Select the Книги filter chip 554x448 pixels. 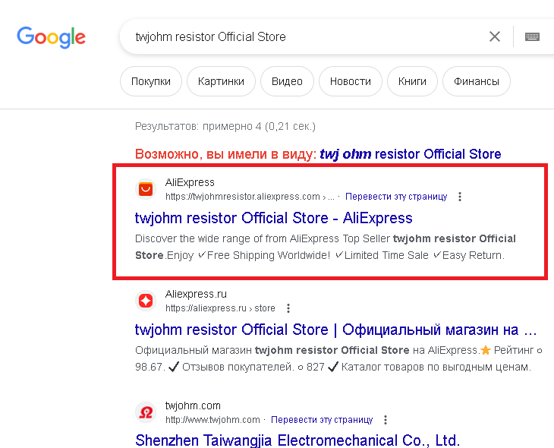pyautogui.click(x=412, y=81)
